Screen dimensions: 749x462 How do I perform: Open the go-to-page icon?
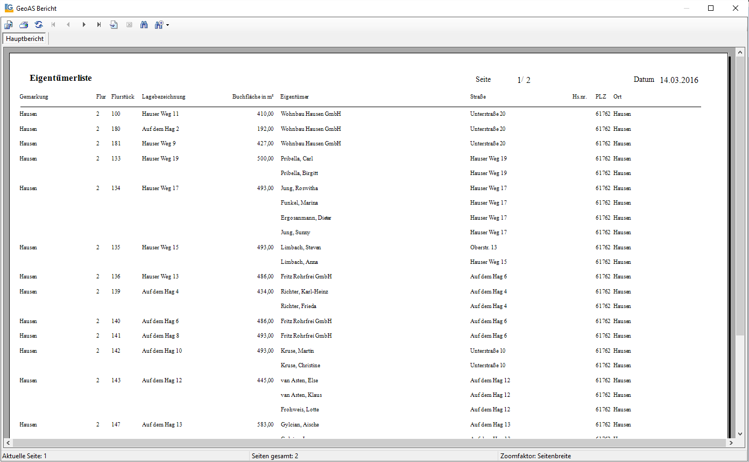click(x=114, y=25)
